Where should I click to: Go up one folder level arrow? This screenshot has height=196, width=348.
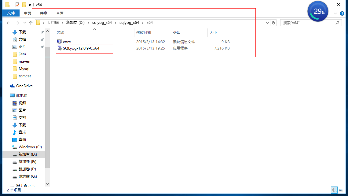coord(31,23)
